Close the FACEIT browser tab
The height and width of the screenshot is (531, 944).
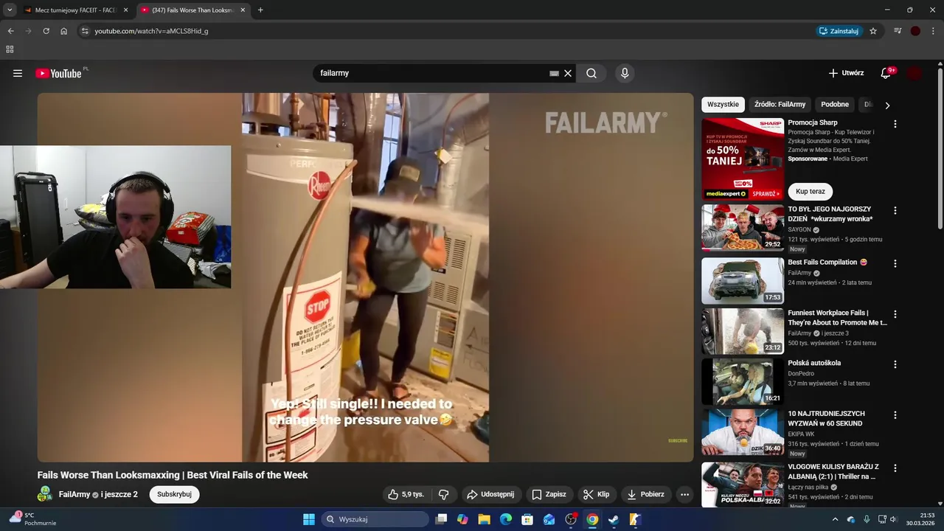point(125,10)
